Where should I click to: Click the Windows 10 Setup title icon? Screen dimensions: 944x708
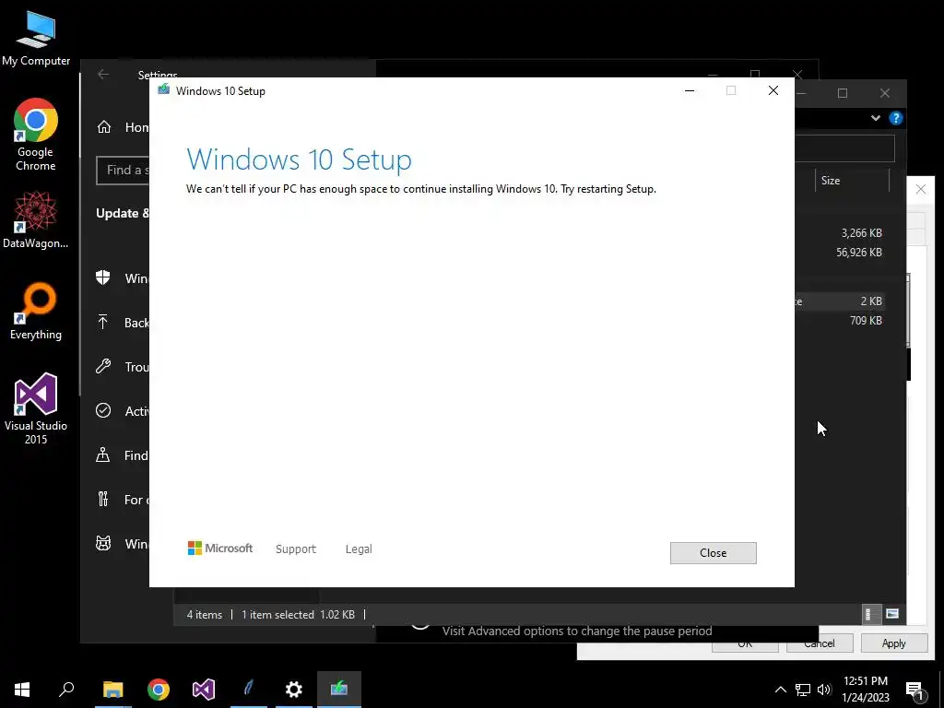pos(164,90)
